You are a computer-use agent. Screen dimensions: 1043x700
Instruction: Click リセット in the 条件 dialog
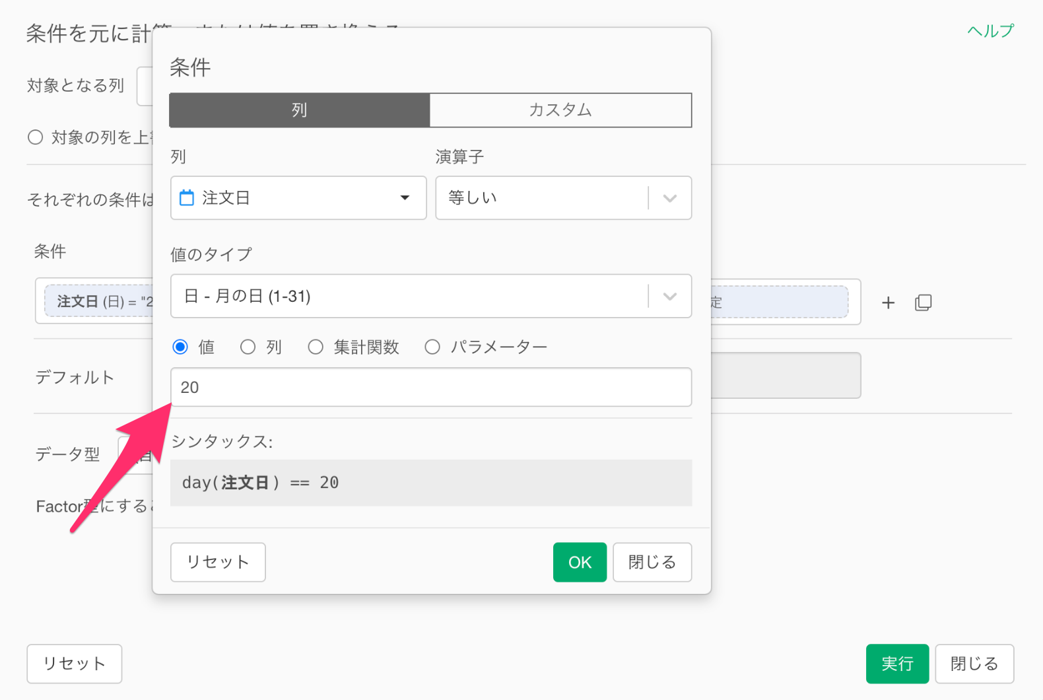tap(218, 562)
